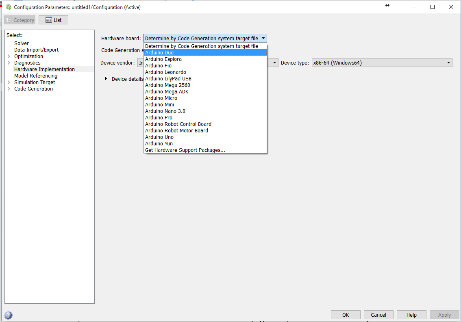Open the Device type dropdown
Screen dimensions: 461x322
[x=448, y=63]
